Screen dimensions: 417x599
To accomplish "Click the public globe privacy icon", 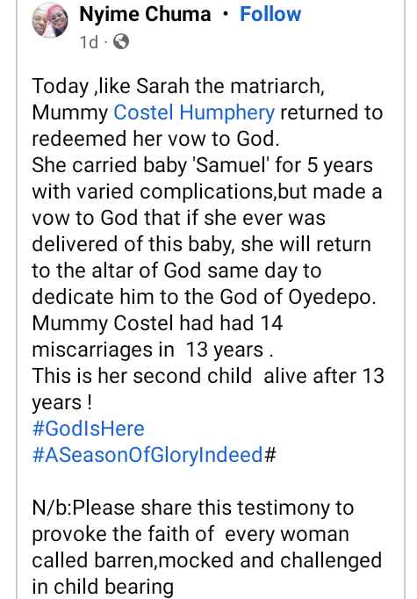I will click(x=121, y=41).
